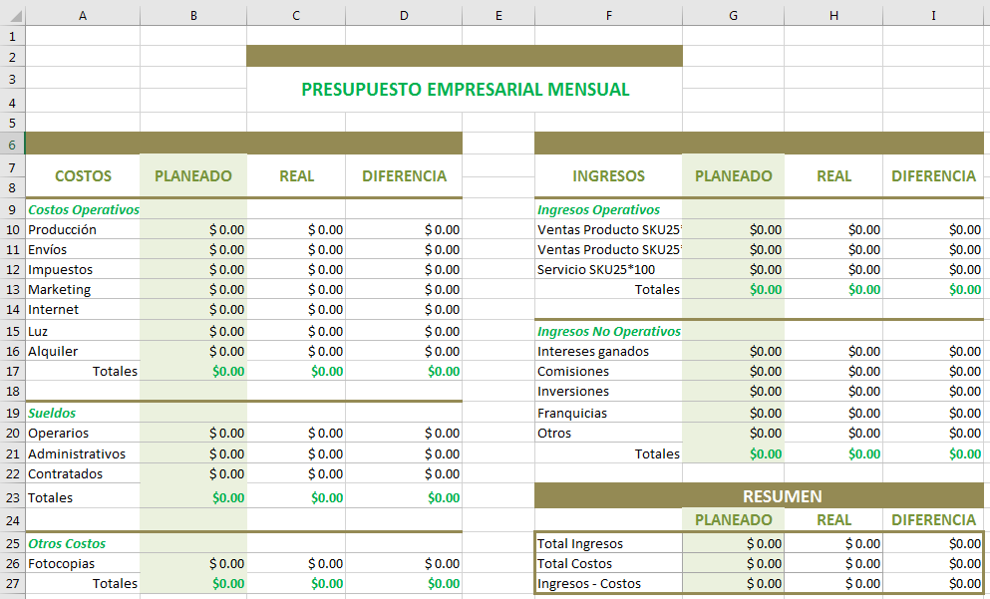Select the PRESUPUESTO EMPRESARIAL MENSUAL title cell
Image resolution: width=990 pixels, height=599 pixels.
(465, 90)
